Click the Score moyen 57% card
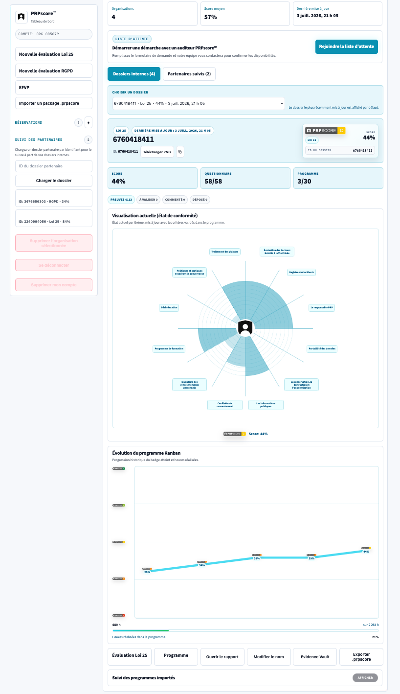The width and height of the screenshot is (400, 694). pyautogui.click(x=245, y=14)
